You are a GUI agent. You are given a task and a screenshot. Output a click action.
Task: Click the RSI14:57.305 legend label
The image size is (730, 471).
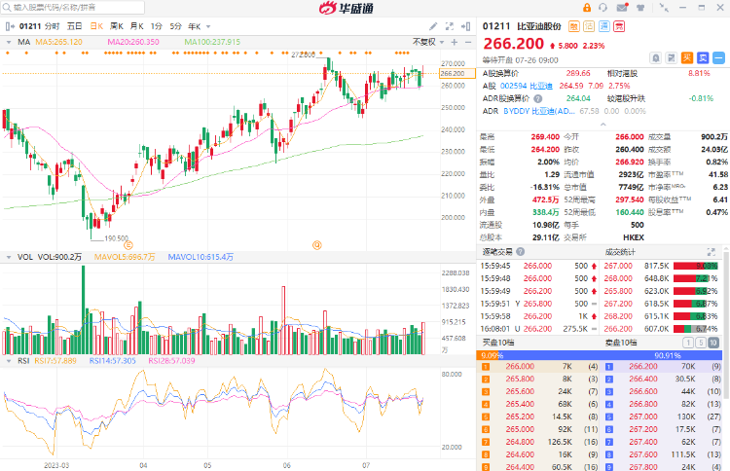[113, 361]
